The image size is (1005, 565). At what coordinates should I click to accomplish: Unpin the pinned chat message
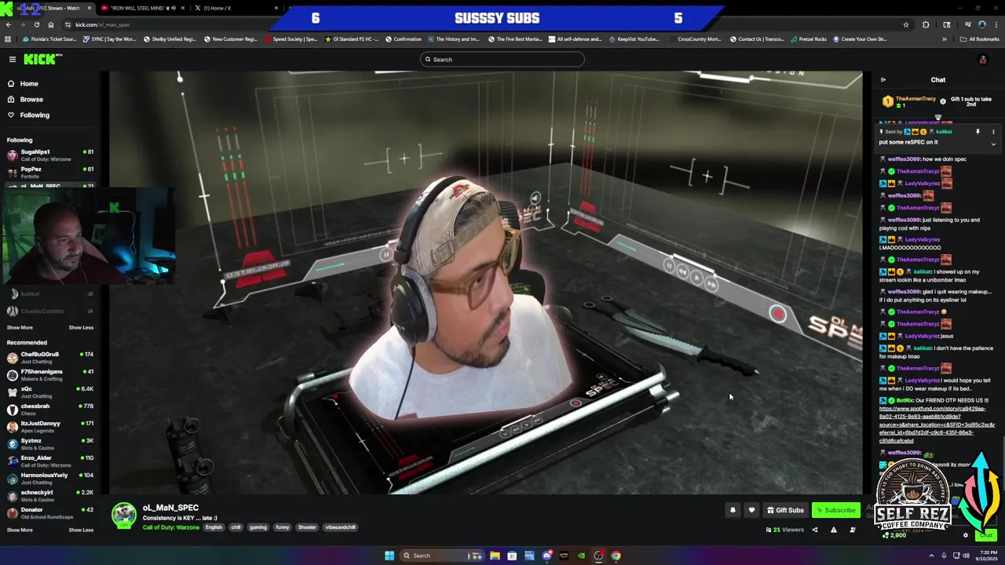click(x=978, y=132)
